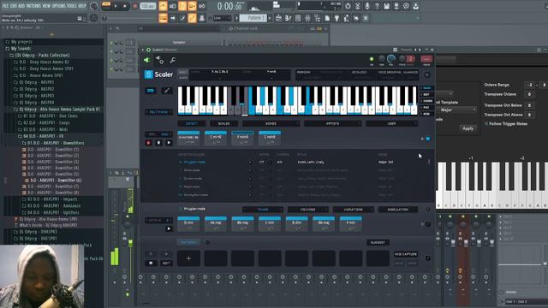
Task: Open the EDIT menu
Action: coord(14,6)
